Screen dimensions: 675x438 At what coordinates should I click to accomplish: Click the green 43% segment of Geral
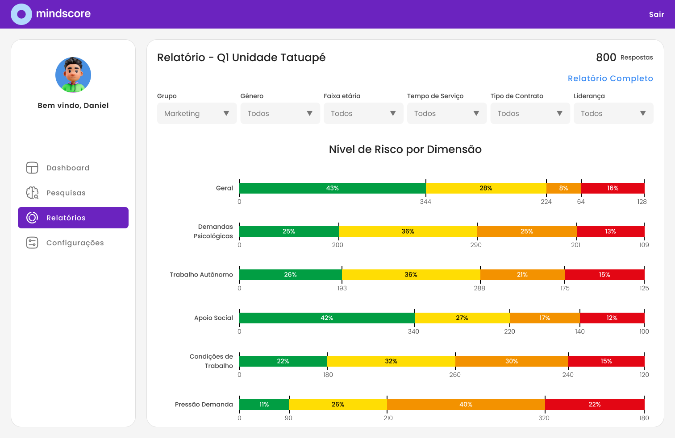[x=332, y=188]
